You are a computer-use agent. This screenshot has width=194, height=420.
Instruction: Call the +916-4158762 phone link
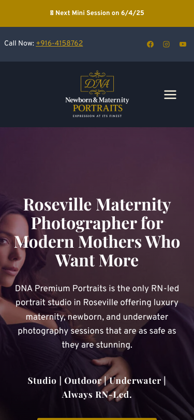[59, 43]
